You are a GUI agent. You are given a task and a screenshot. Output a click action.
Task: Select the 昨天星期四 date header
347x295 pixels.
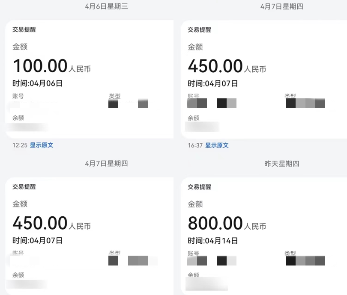pyautogui.click(x=281, y=163)
